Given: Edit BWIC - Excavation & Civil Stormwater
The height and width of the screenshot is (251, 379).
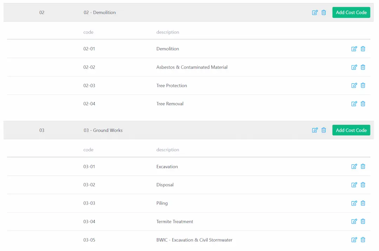Looking at the screenshot, I should (x=354, y=240).
